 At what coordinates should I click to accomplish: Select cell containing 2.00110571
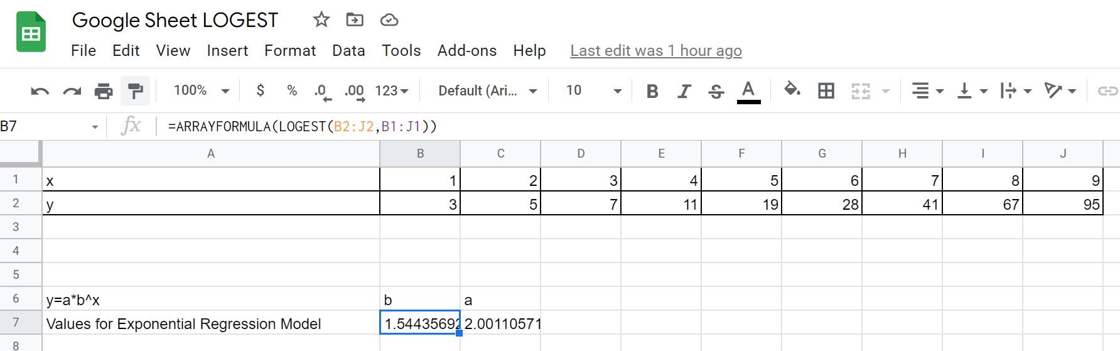point(500,323)
